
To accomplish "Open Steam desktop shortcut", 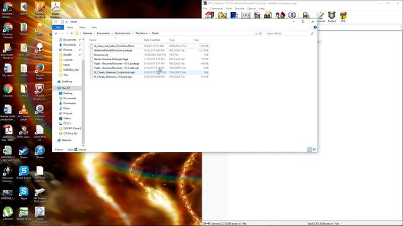I will click(24, 152).
